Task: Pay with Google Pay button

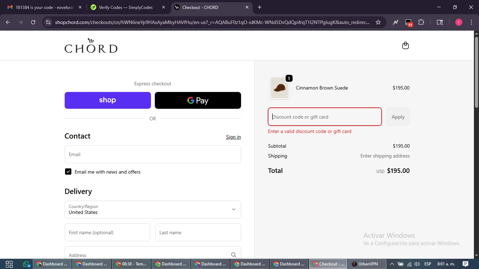Action: [198, 100]
